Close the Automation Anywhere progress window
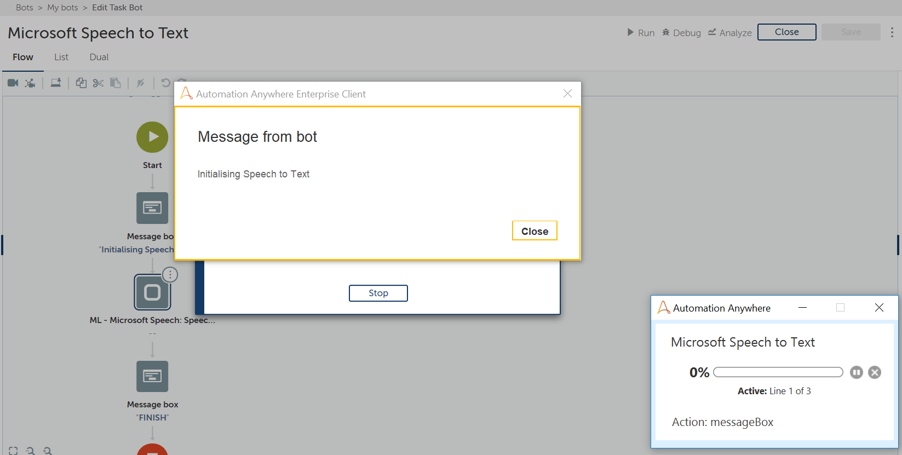The height and width of the screenshot is (455, 902). [x=879, y=308]
